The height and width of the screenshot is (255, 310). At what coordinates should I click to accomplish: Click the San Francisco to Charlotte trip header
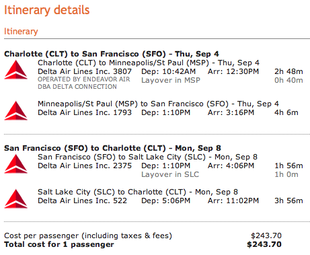[x=112, y=148]
